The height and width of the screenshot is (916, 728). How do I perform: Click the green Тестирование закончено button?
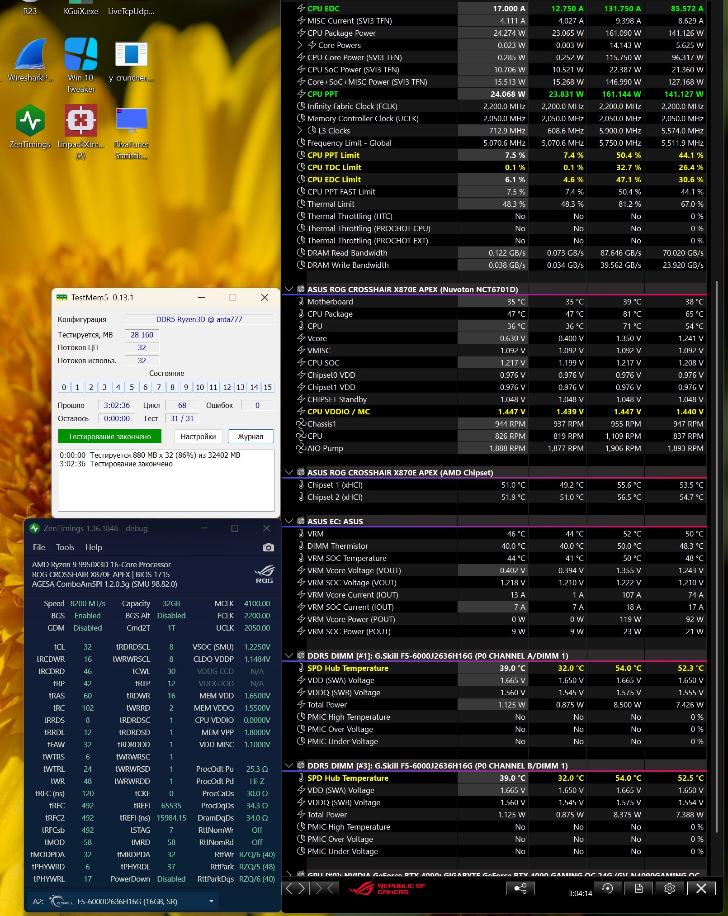tap(109, 437)
